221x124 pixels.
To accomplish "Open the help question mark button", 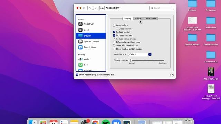I will tap(172, 75).
